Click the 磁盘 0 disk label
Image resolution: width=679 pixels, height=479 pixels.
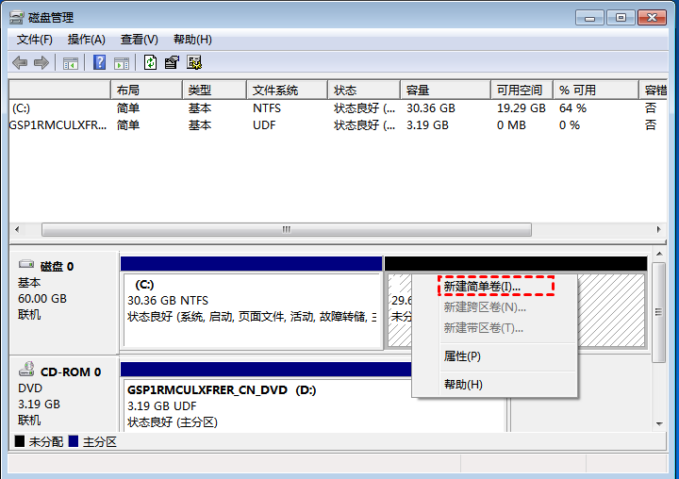(x=57, y=266)
